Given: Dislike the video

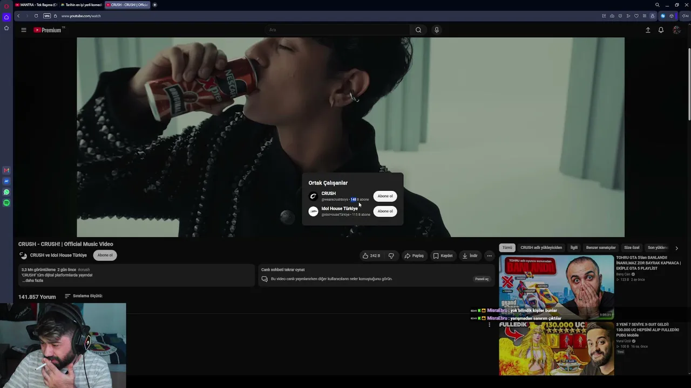Looking at the screenshot, I should pyautogui.click(x=391, y=255).
